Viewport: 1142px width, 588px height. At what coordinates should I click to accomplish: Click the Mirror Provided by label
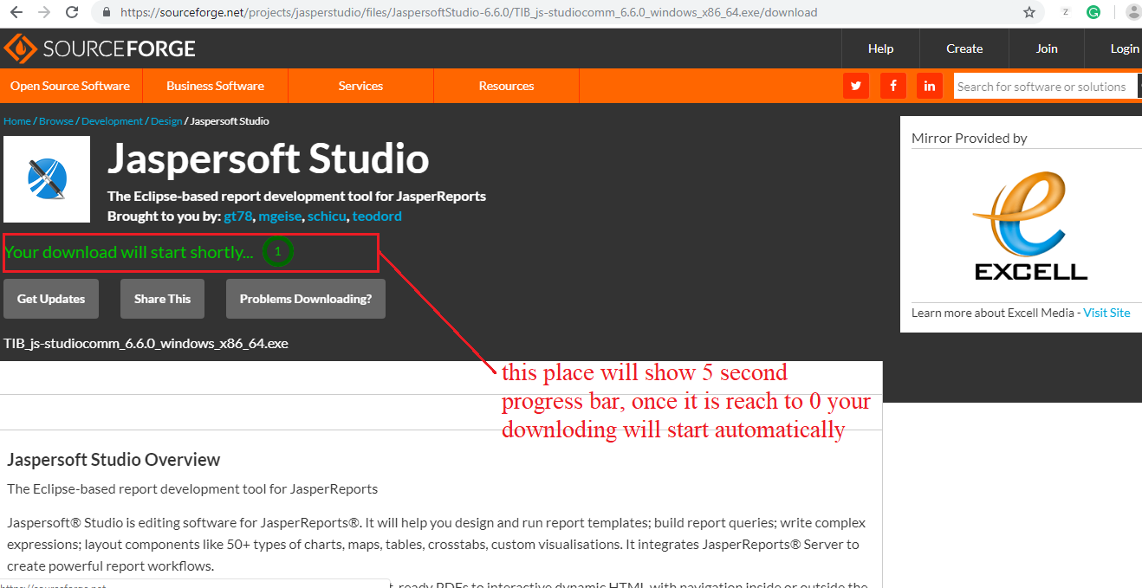coord(970,138)
